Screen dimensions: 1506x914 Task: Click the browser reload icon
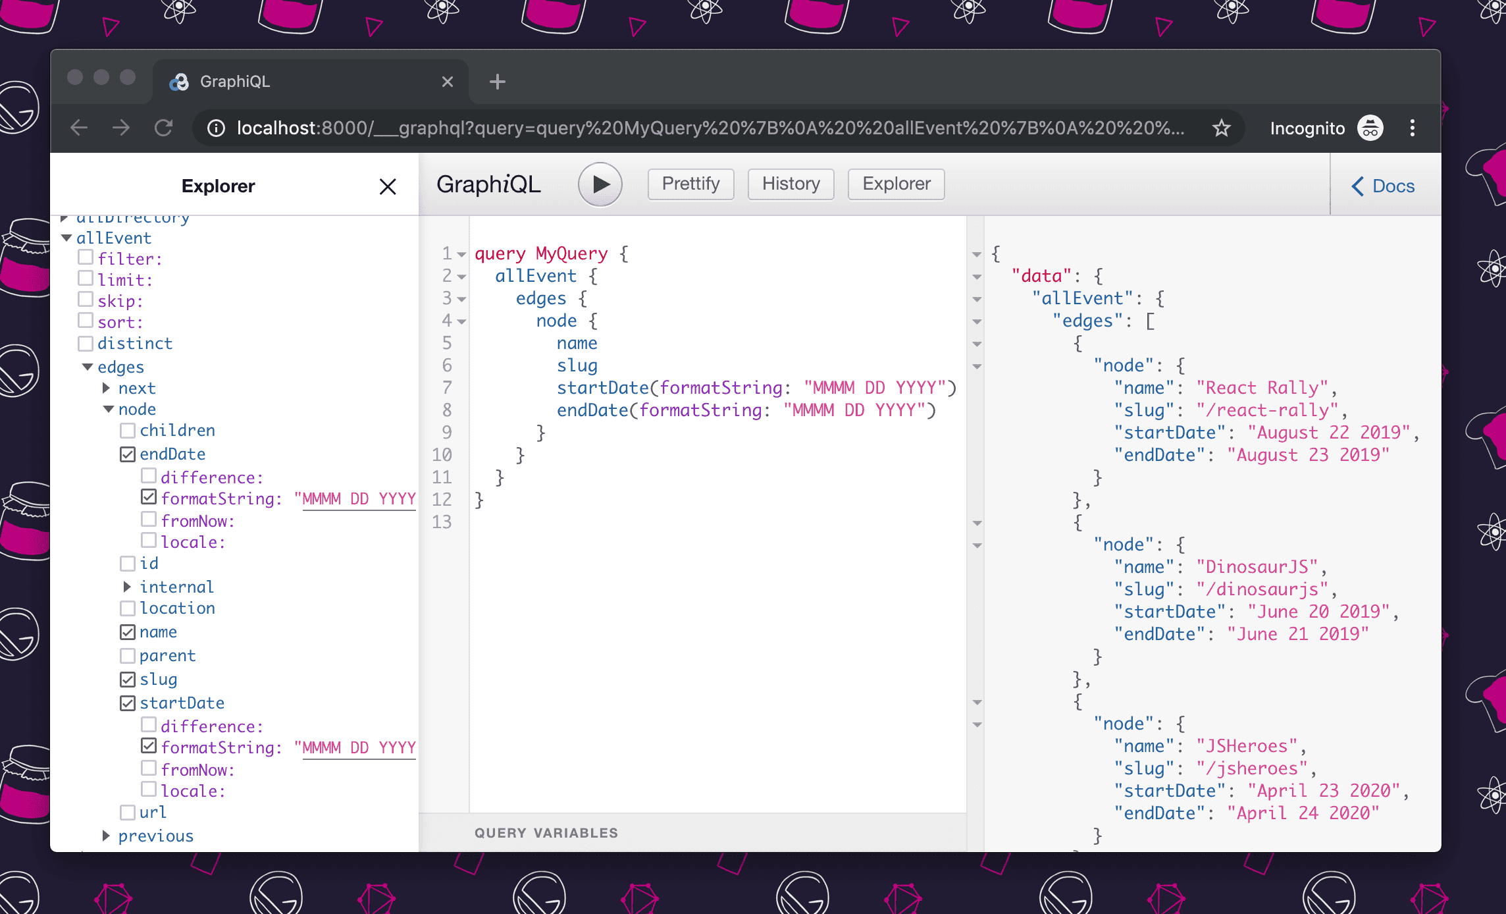[x=163, y=128]
